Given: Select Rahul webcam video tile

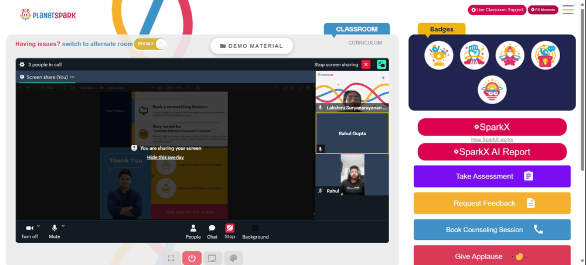Looking at the screenshot, I should 352,175.
